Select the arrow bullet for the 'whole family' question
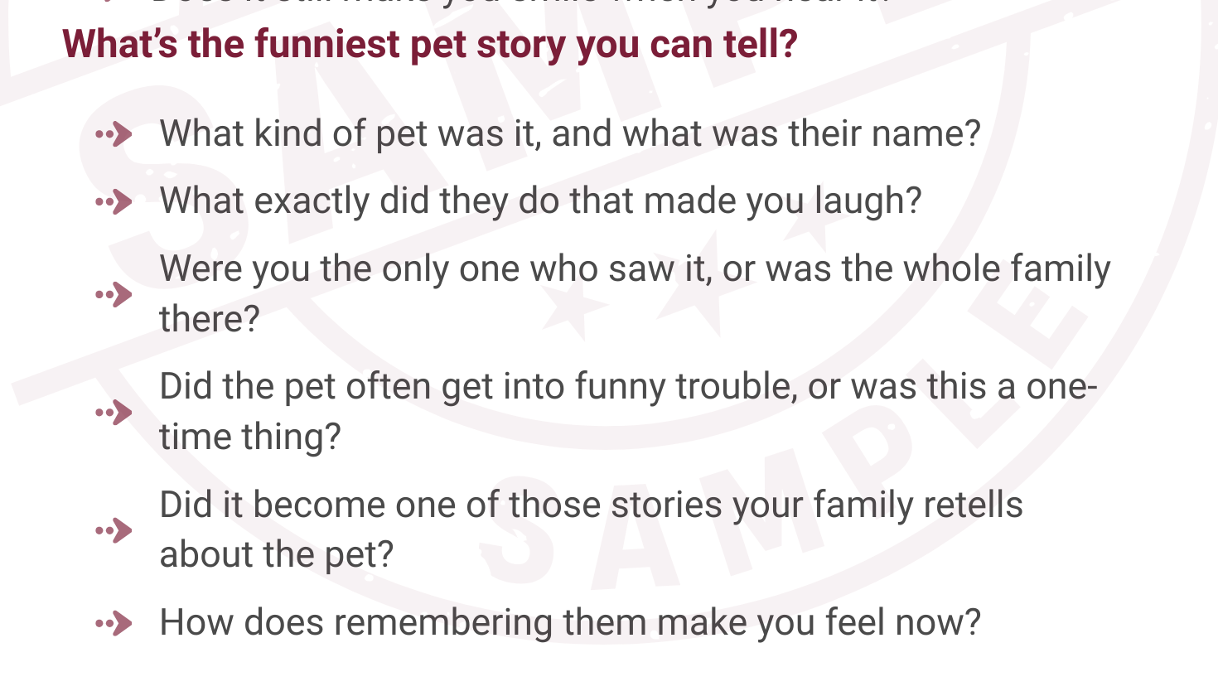Screen dimensions: 1218x696 114,294
